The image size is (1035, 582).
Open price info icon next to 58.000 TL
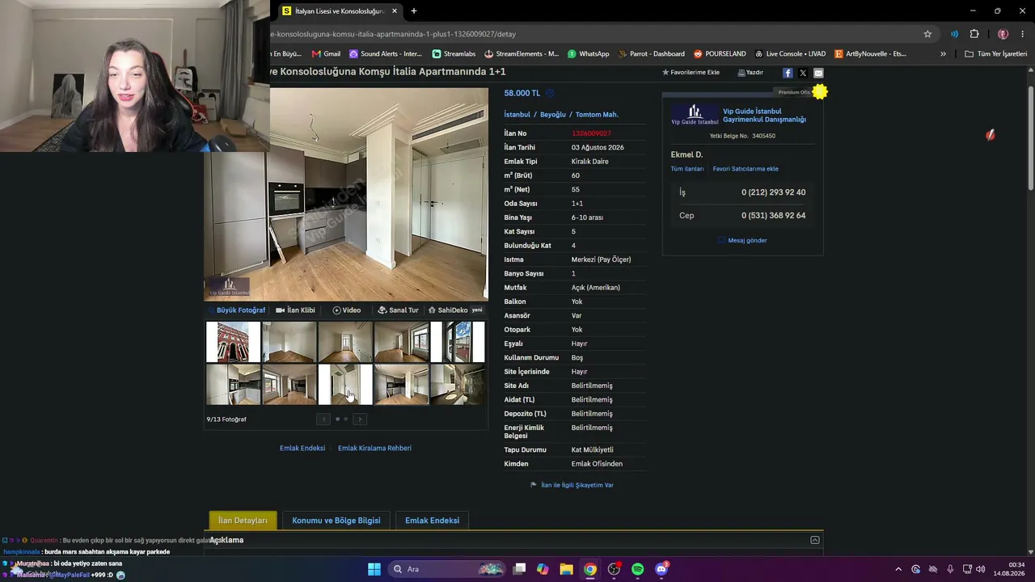pos(550,93)
